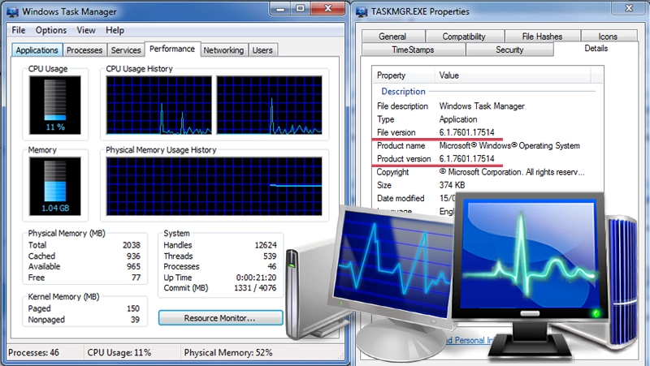
Task: Switch to the Services tab
Action: pyautogui.click(x=126, y=50)
